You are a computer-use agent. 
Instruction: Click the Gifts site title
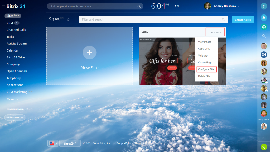tap(145, 32)
